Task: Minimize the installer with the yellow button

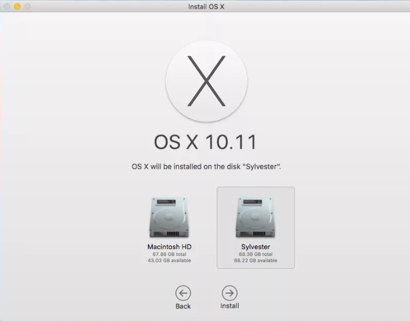Action: point(17,6)
